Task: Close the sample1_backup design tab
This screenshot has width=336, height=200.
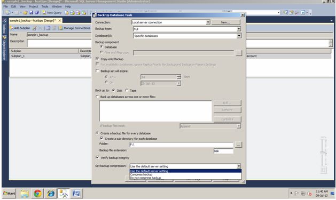Action: (x=60, y=20)
